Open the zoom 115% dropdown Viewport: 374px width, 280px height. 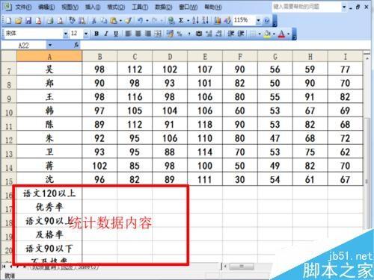pyautogui.click(x=259, y=20)
